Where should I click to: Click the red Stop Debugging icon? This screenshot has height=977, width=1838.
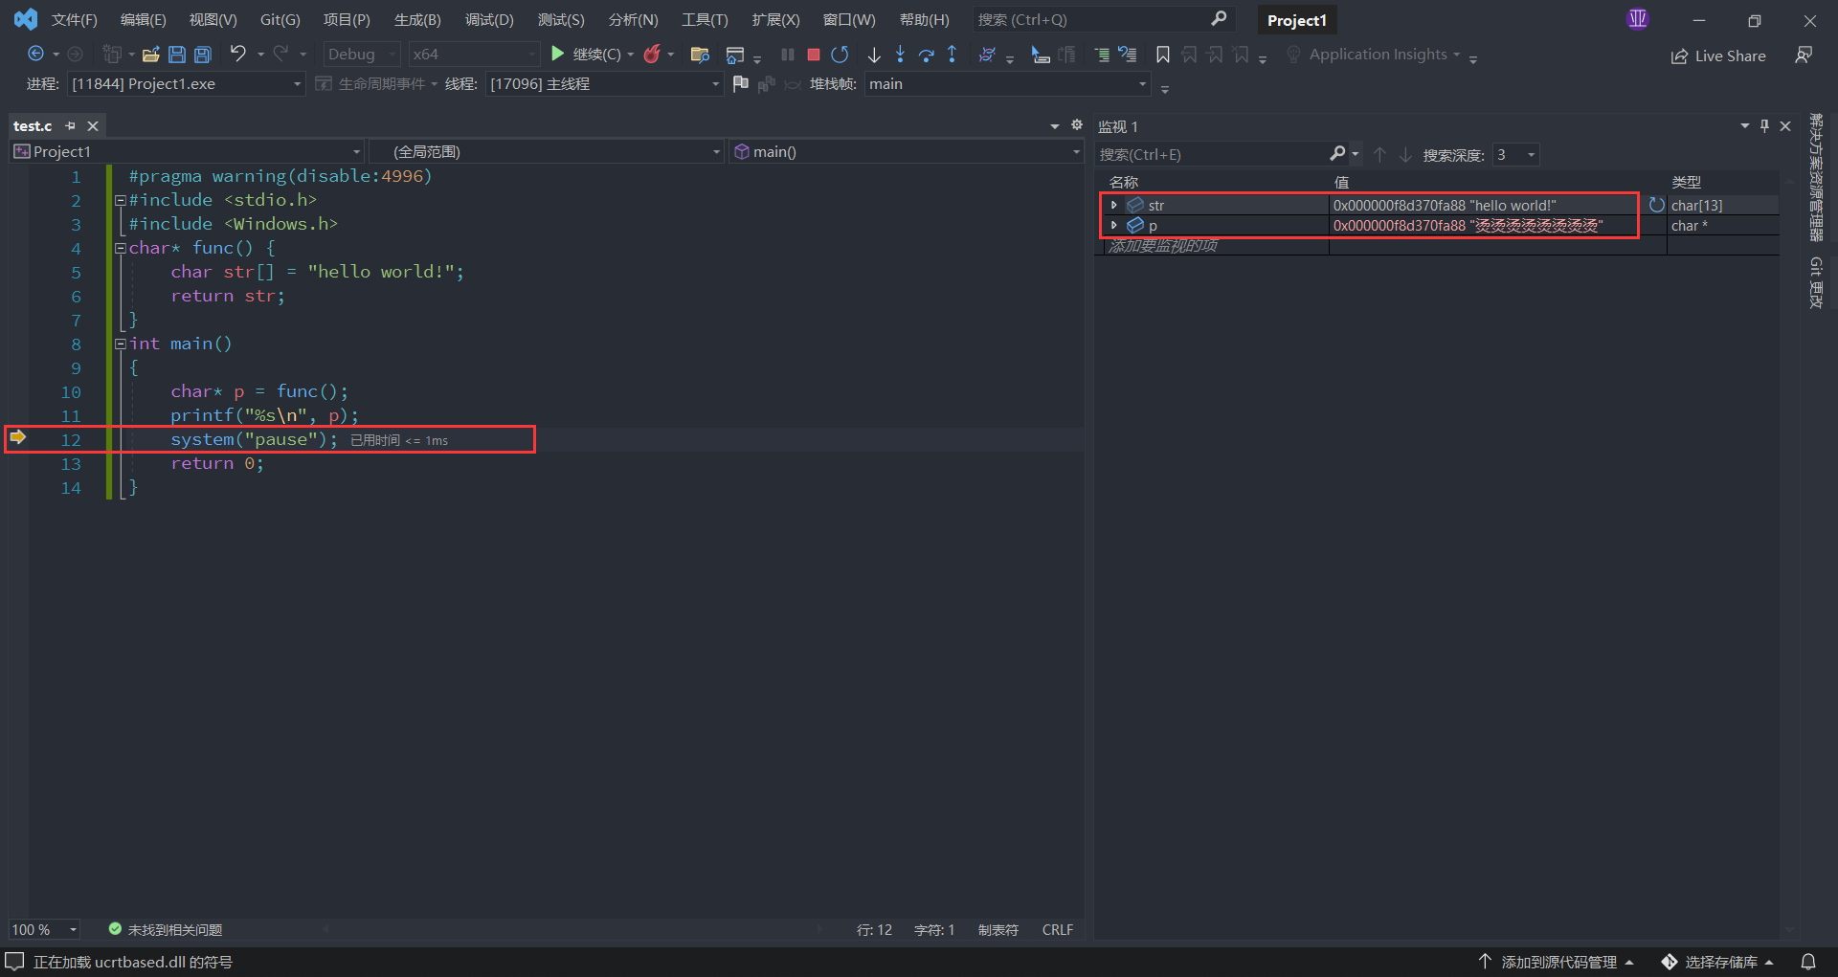pos(813,55)
